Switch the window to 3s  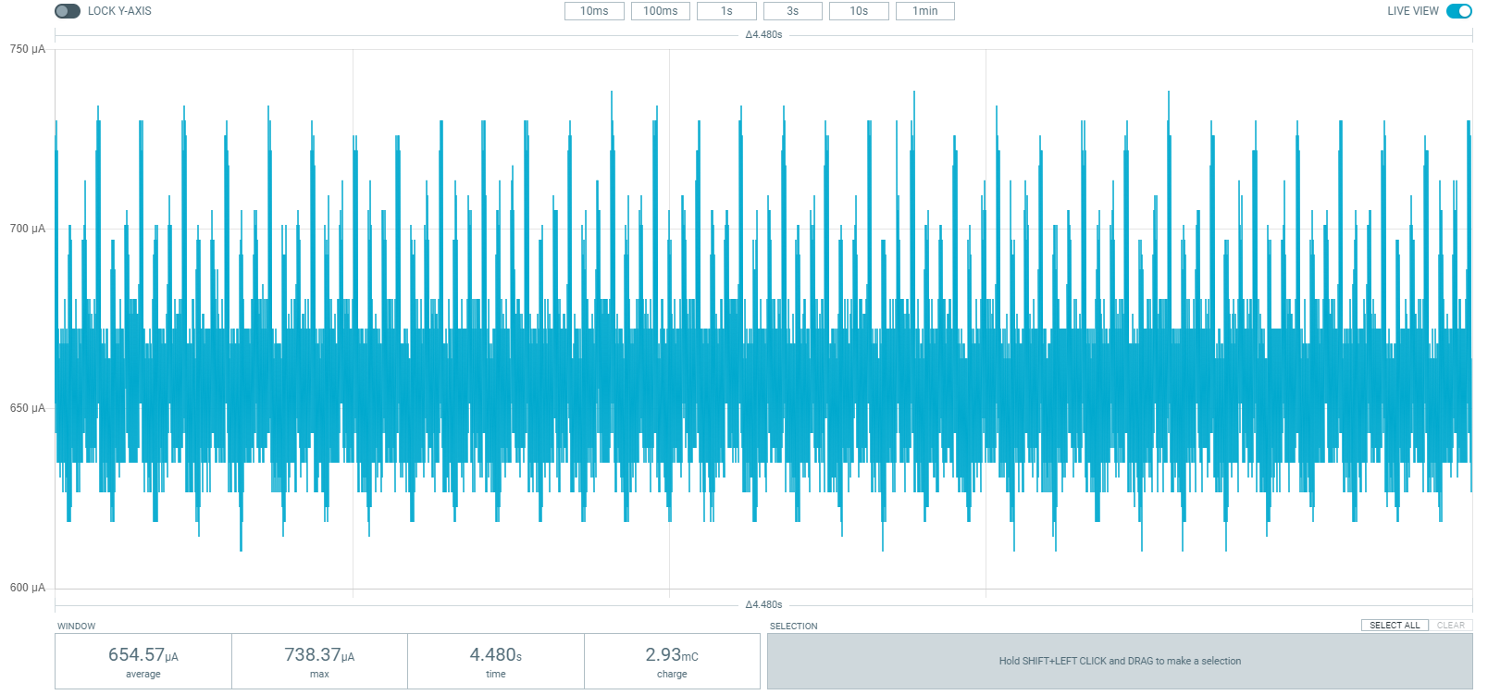[793, 11]
